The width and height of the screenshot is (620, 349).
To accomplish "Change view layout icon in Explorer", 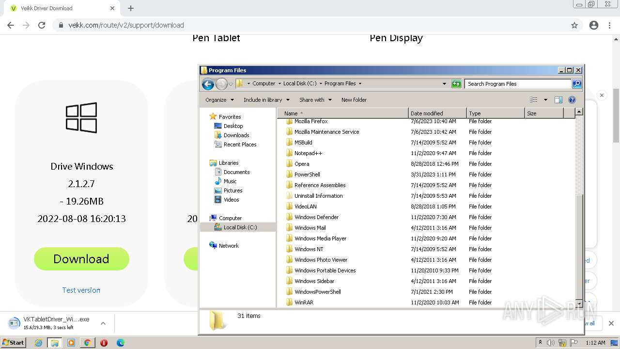I will (534, 100).
